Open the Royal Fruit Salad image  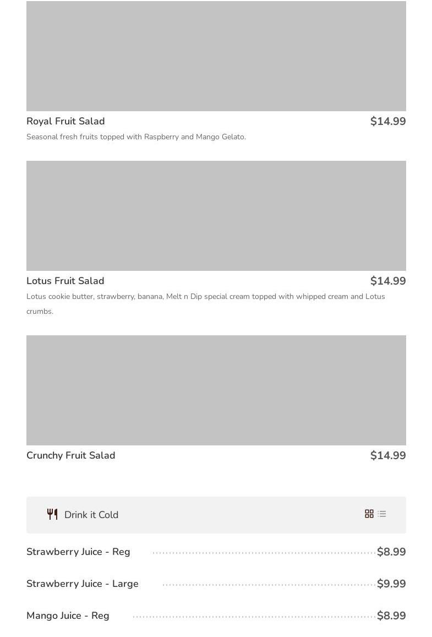pyautogui.click(x=216, y=56)
